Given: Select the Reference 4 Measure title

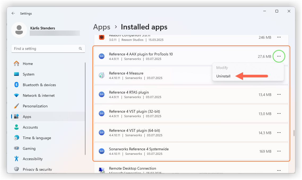Looking at the screenshot, I should pos(126,73).
